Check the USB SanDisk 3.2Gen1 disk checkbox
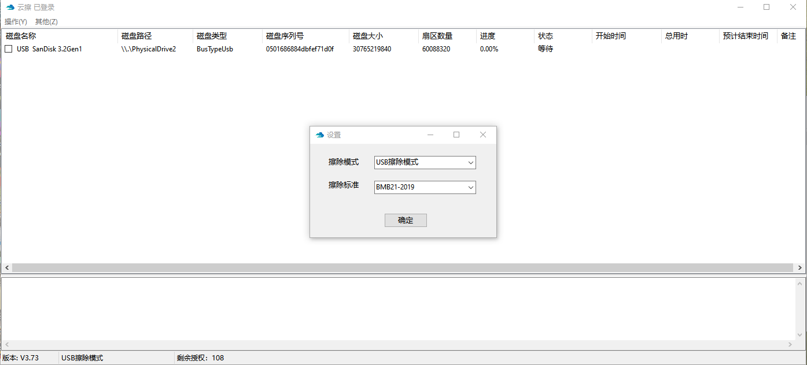Viewport: 807px width, 365px height. [9, 49]
